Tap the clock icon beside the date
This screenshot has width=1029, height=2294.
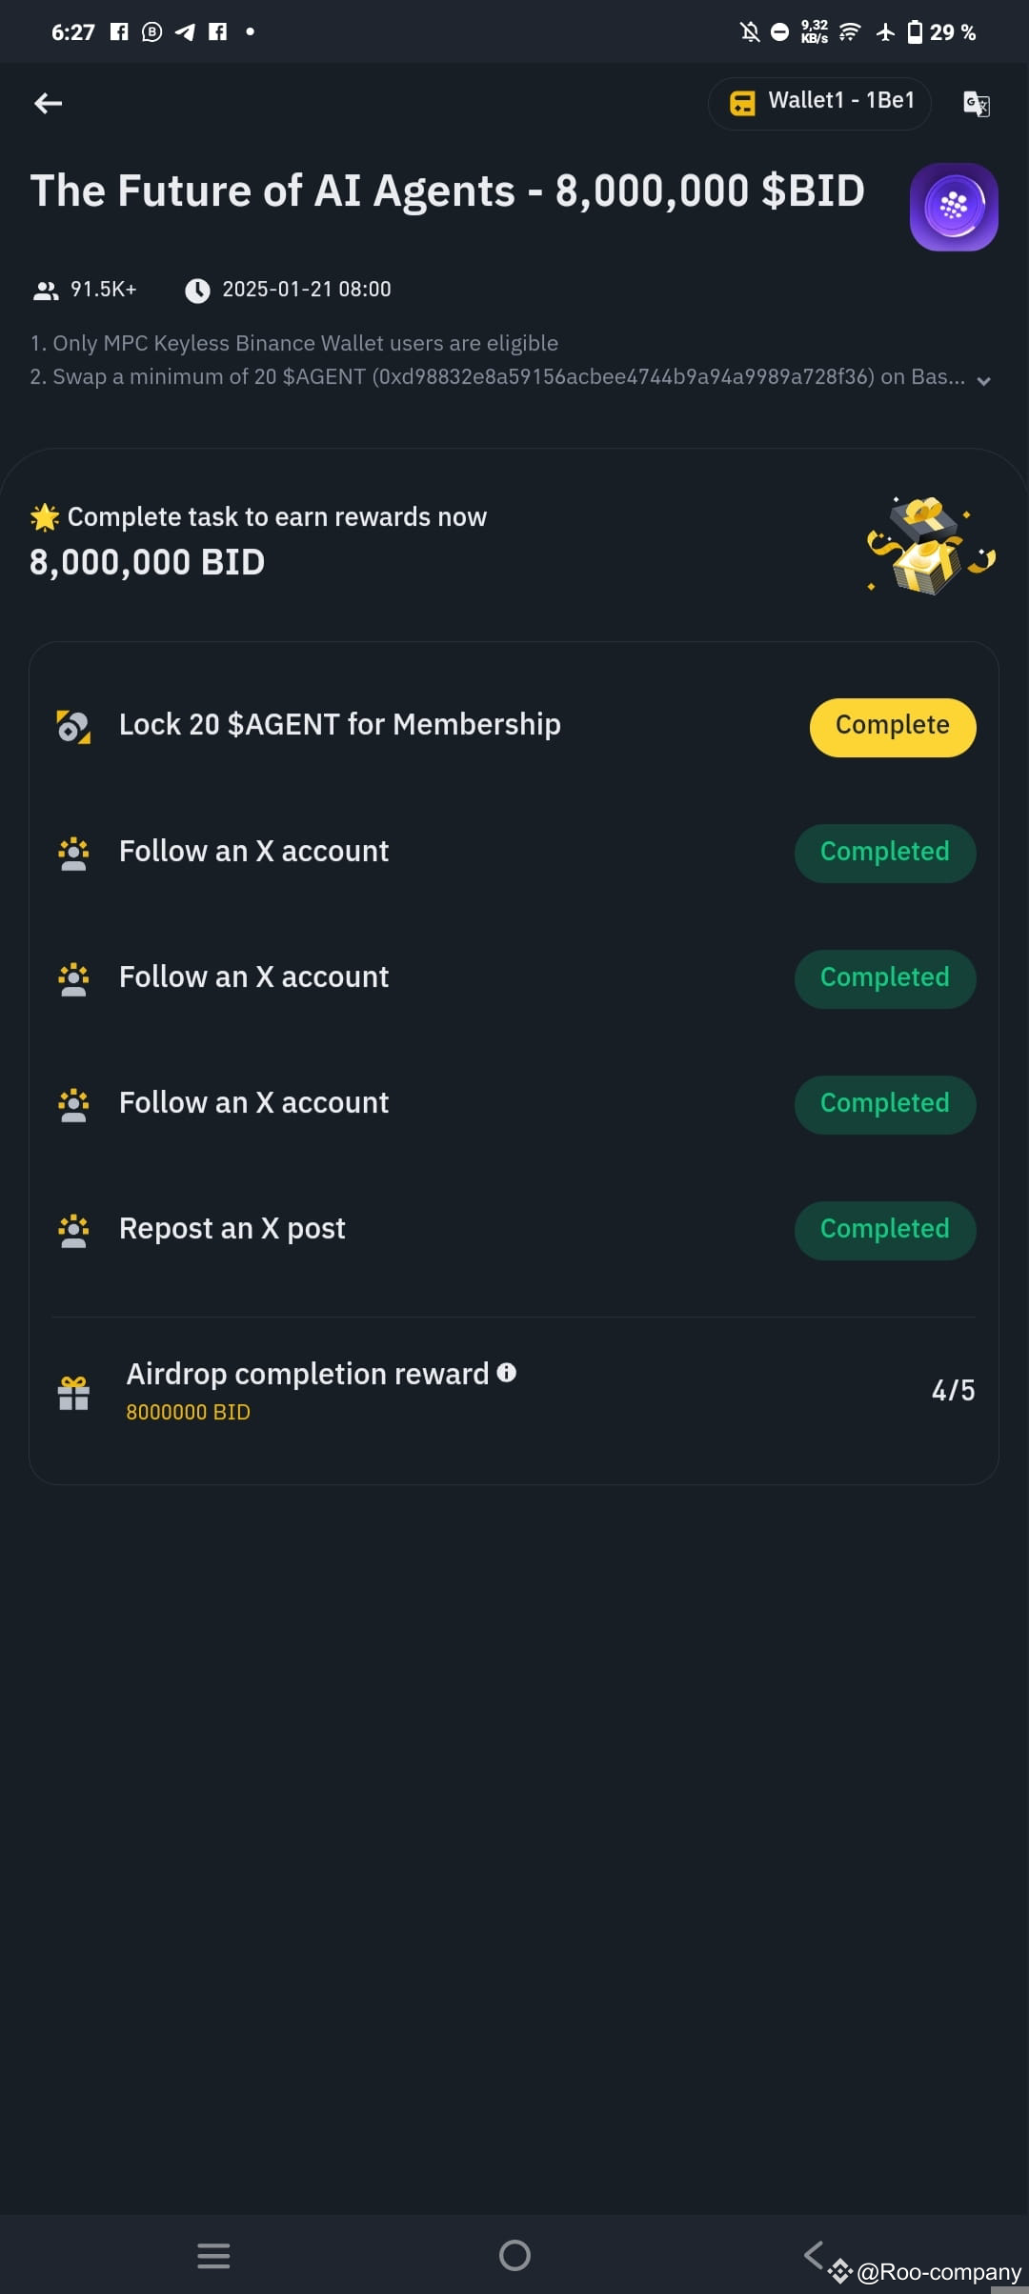(197, 291)
